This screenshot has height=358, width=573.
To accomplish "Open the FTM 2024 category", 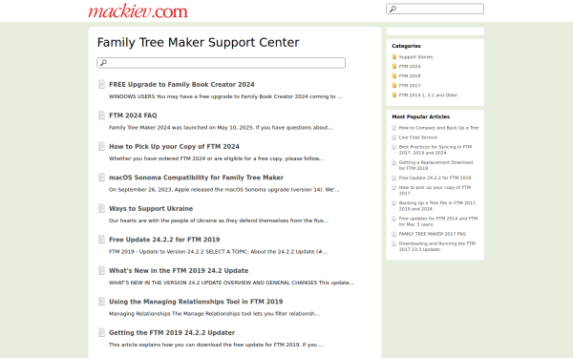I will tap(410, 67).
